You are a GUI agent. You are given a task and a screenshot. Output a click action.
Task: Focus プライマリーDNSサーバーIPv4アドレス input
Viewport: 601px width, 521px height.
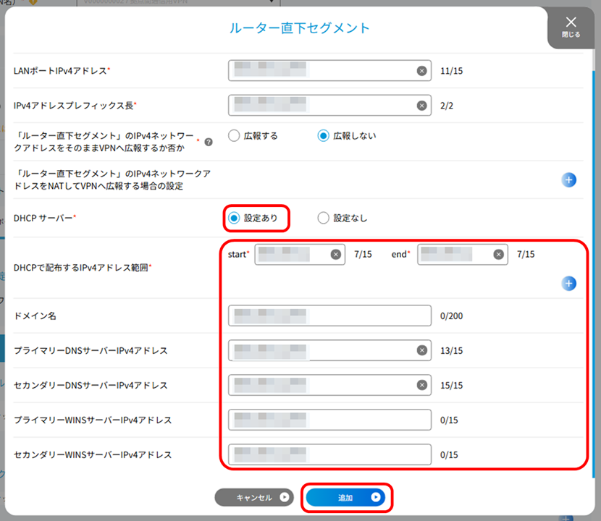tap(329, 350)
